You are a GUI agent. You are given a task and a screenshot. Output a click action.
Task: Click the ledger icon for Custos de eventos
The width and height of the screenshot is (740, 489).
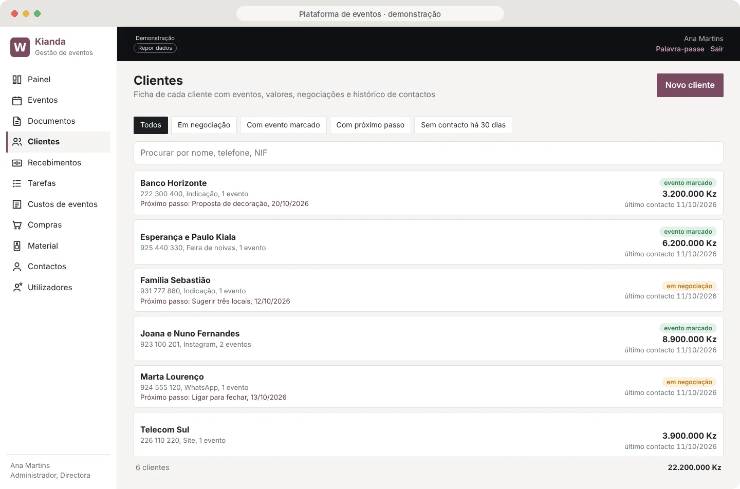tap(17, 204)
